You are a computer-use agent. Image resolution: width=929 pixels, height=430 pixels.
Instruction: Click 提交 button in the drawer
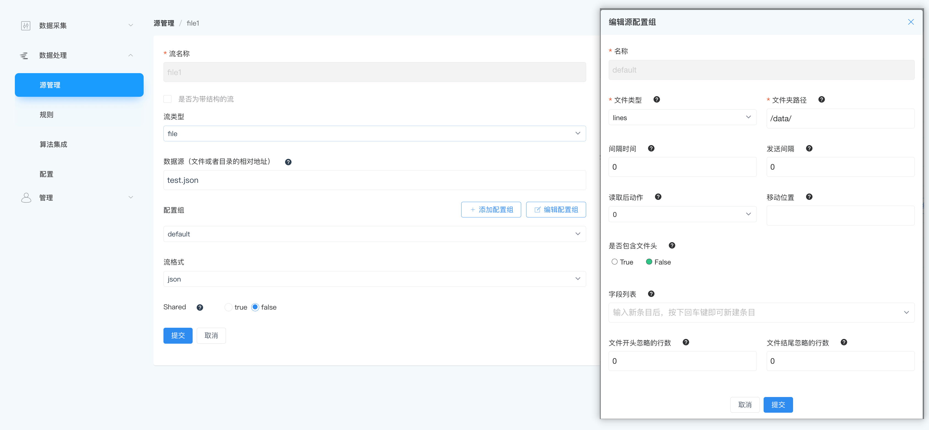click(x=778, y=405)
